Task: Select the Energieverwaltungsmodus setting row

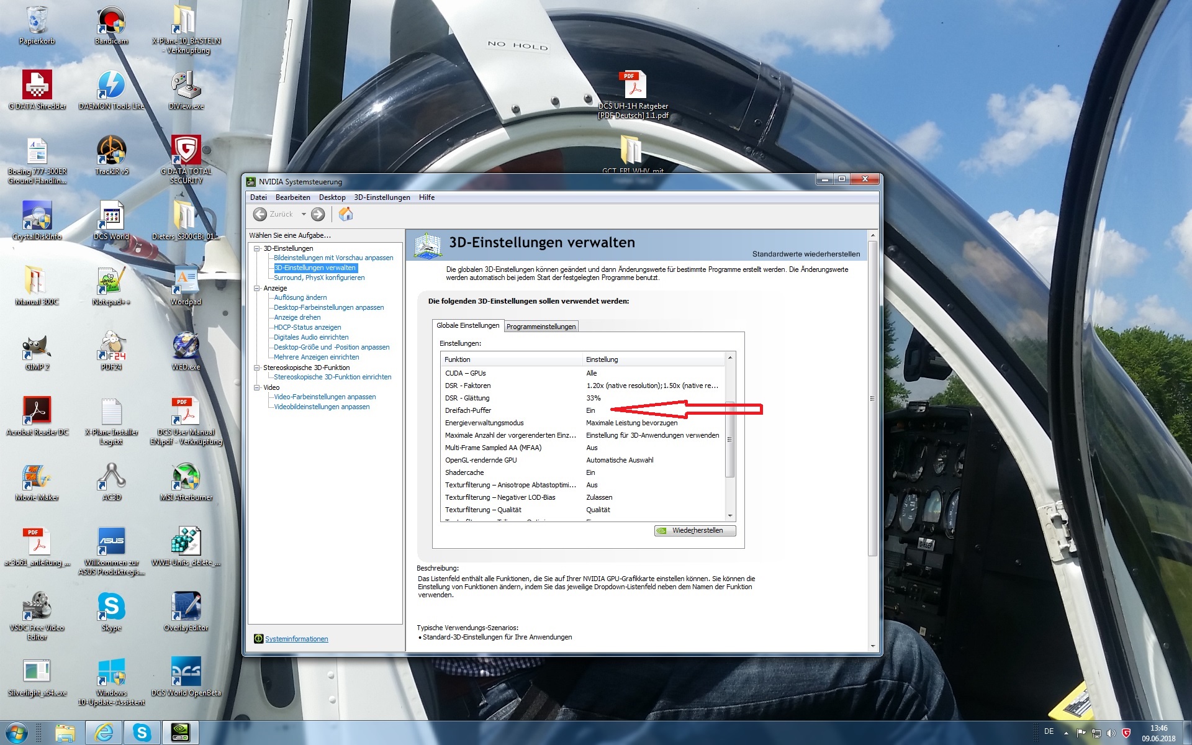Action: (x=582, y=423)
